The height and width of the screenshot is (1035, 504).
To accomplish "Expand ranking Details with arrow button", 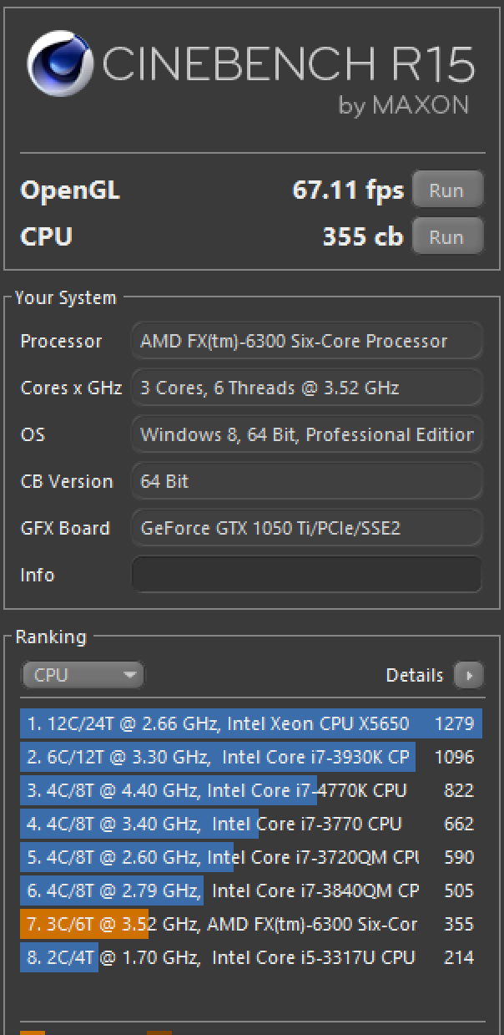I will pos(469,675).
